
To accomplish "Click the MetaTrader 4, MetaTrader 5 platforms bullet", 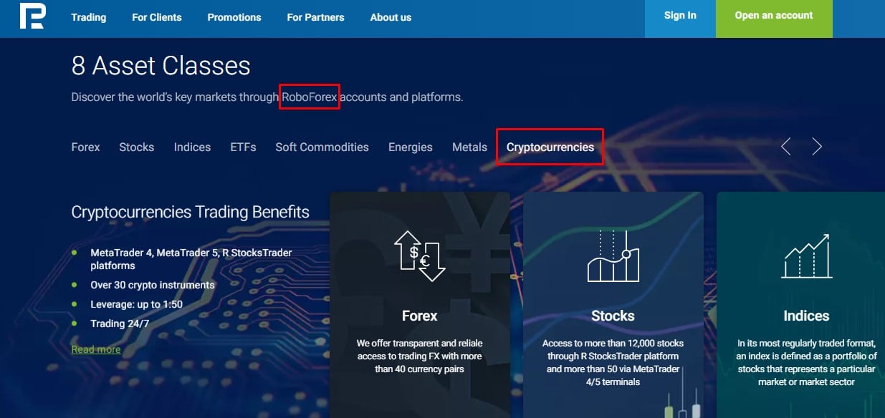I will 191,259.
